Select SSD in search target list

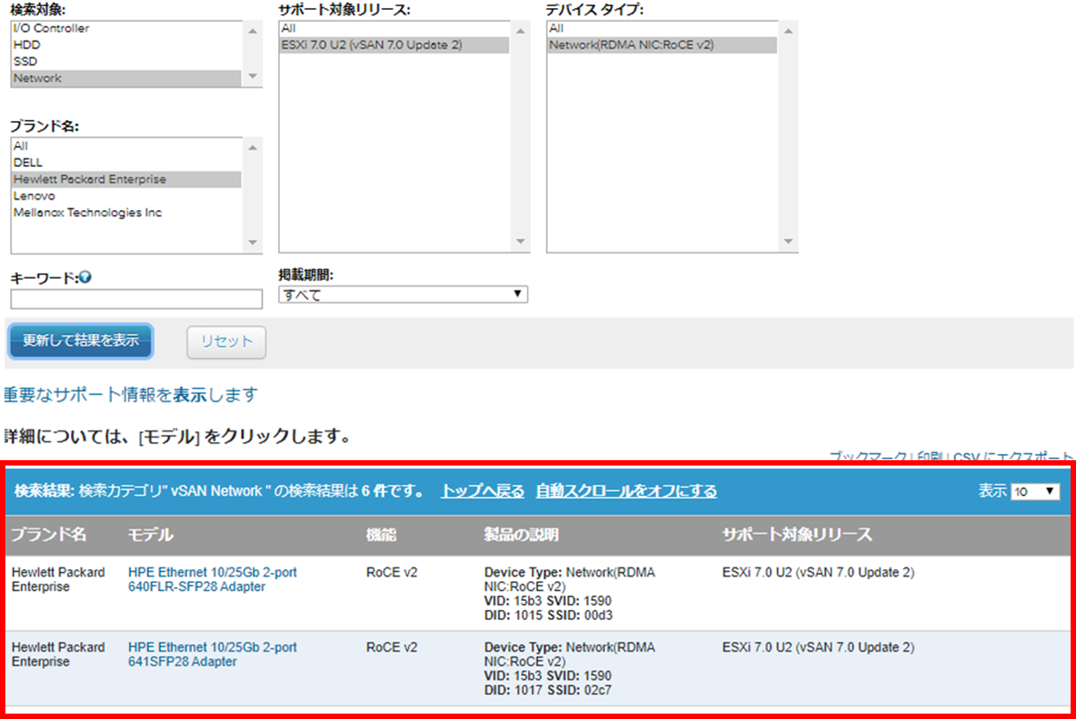point(126,61)
